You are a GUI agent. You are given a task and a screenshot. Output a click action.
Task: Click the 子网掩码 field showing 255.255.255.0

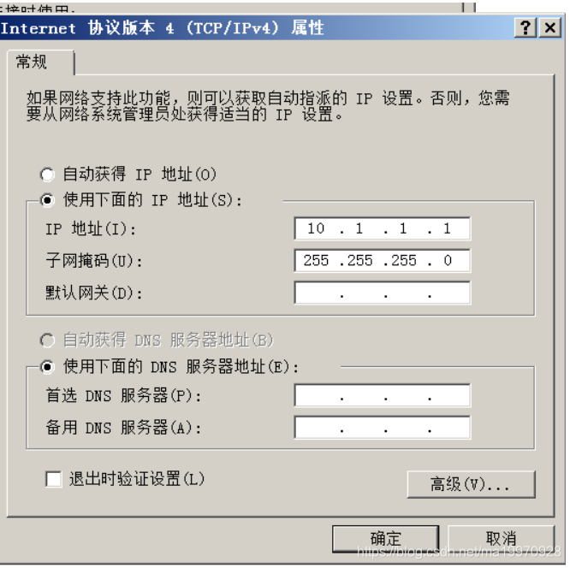[382, 261]
